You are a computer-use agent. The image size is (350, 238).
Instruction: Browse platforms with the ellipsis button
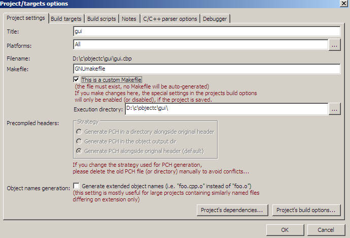[334, 45]
